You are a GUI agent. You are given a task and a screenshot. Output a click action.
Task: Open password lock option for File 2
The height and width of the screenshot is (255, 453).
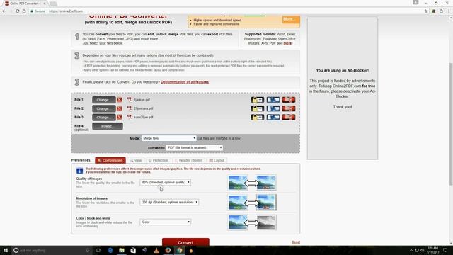click(258, 108)
